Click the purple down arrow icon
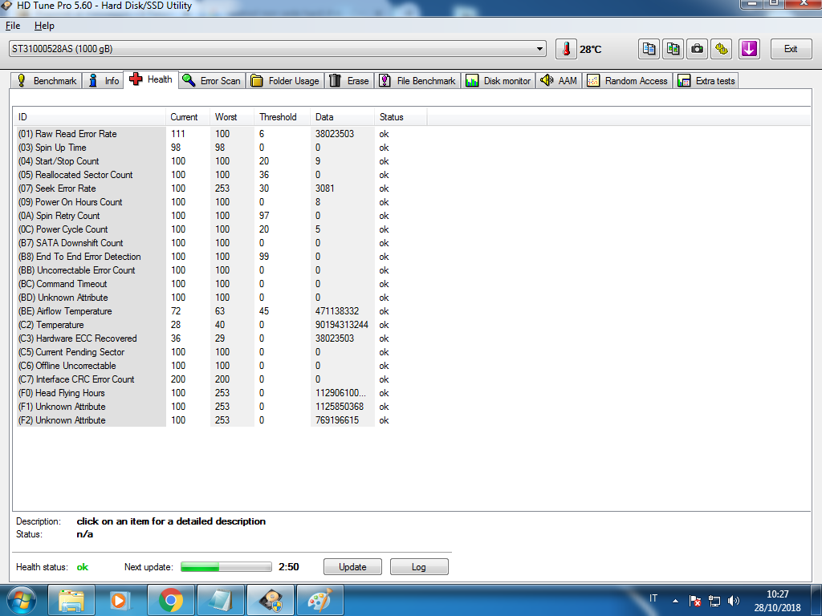 click(x=749, y=49)
